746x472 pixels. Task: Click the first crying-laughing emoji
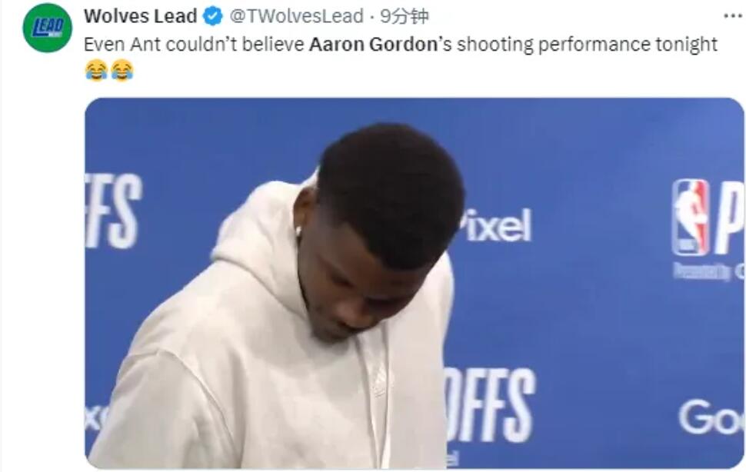click(96, 71)
